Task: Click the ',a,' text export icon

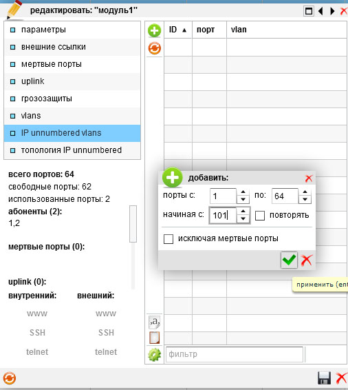Action: [154, 322]
